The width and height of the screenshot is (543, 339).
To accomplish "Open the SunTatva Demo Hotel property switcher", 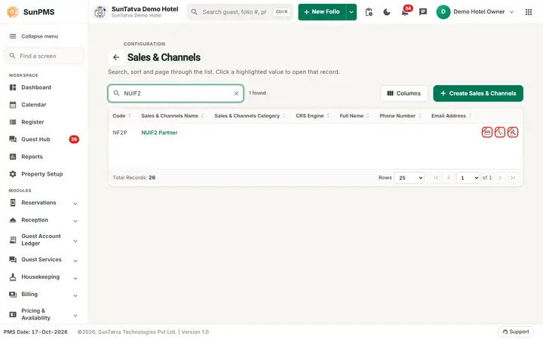I will tap(137, 12).
